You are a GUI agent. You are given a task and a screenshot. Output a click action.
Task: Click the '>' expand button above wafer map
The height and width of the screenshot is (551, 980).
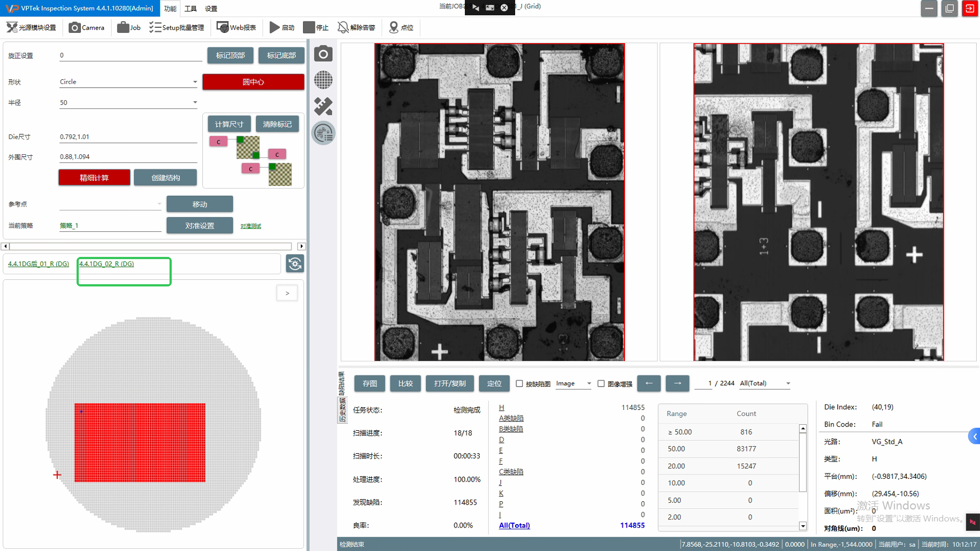pyautogui.click(x=287, y=294)
